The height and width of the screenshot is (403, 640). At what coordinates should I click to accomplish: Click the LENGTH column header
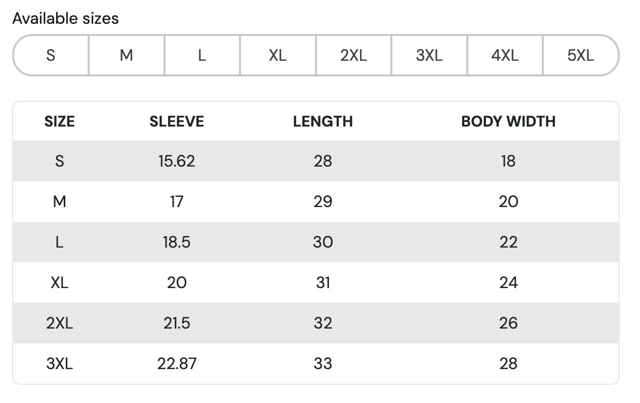[323, 122]
